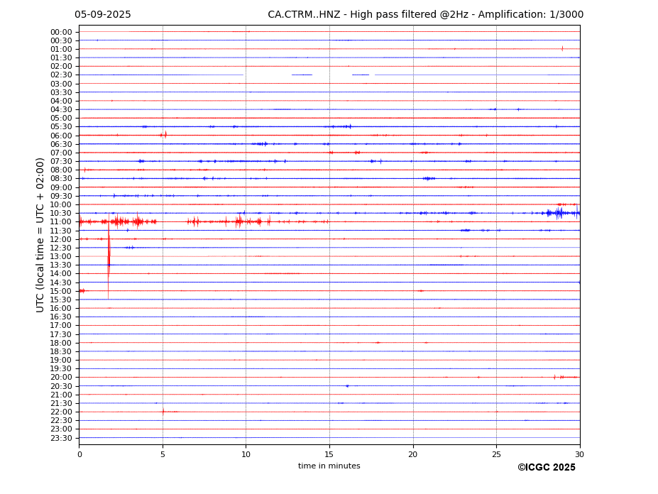
Task: Select the 13:00 time row label
Action: click(x=61, y=256)
